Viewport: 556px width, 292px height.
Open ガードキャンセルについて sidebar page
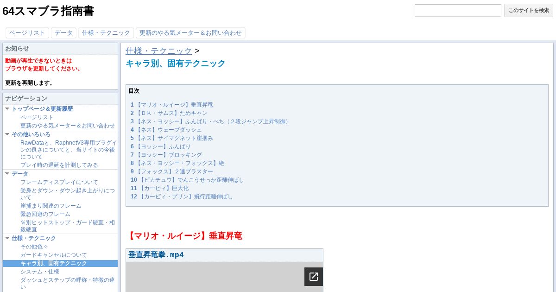pos(54,255)
